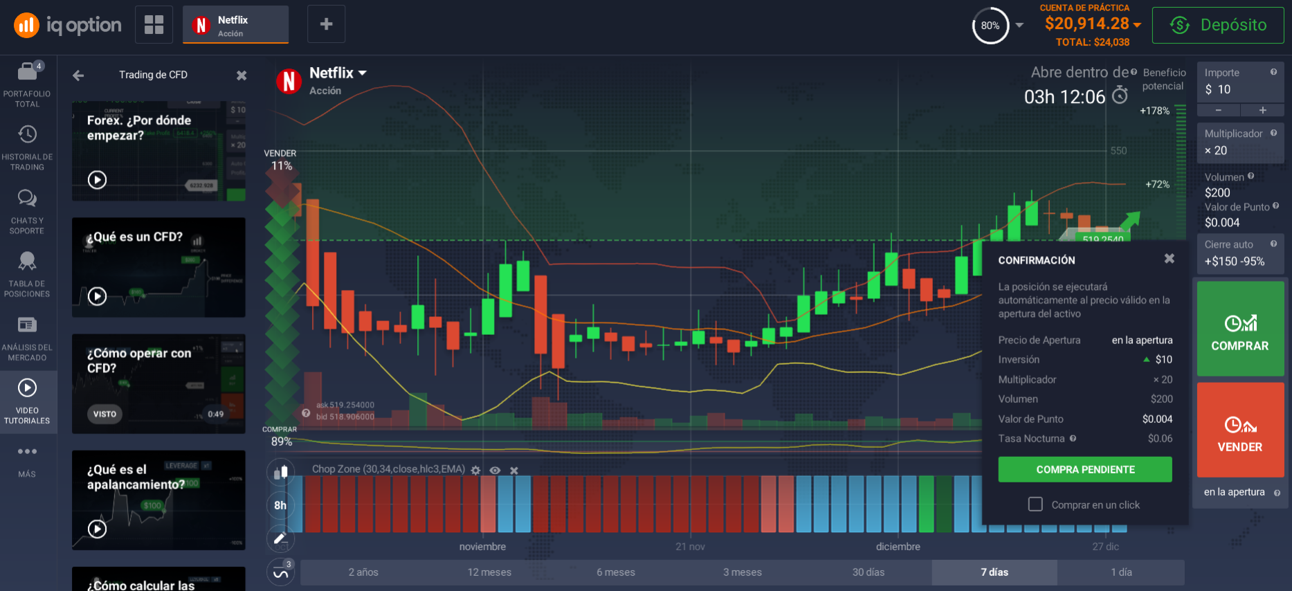Screen dimensions: 1292x591
Task: Select 7 días time range
Action: pos(994,572)
